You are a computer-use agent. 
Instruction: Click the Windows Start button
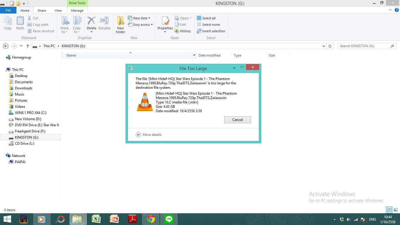(7, 219)
